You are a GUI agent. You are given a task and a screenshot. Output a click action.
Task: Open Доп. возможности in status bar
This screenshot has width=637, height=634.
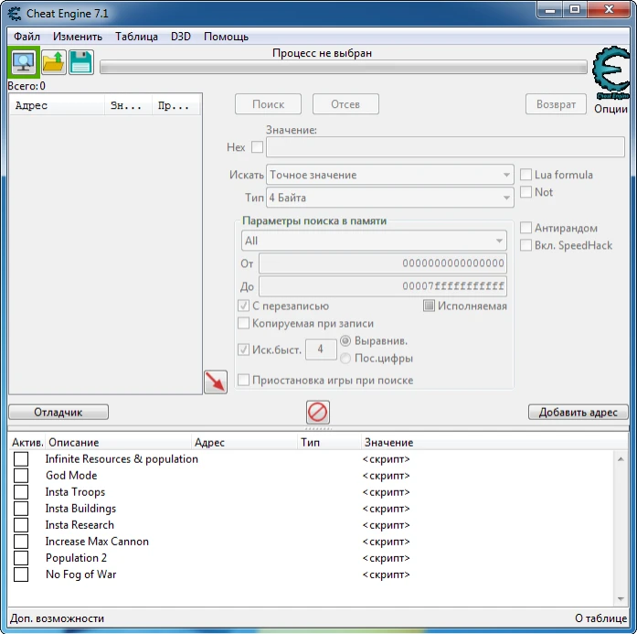click(x=58, y=618)
